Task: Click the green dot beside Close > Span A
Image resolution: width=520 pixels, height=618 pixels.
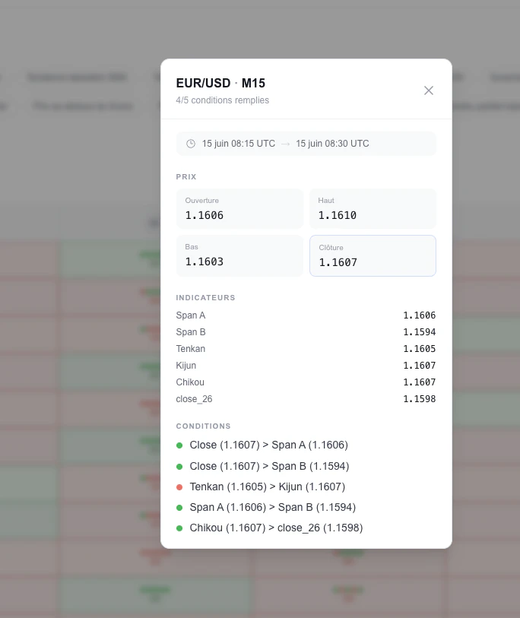Action: tap(179, 445)
